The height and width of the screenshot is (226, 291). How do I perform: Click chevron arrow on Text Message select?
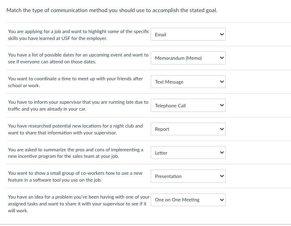pos(221,82)
